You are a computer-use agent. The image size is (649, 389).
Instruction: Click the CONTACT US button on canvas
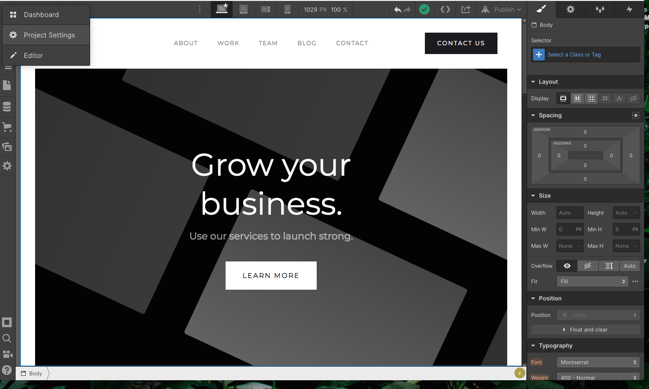[461, 43]
